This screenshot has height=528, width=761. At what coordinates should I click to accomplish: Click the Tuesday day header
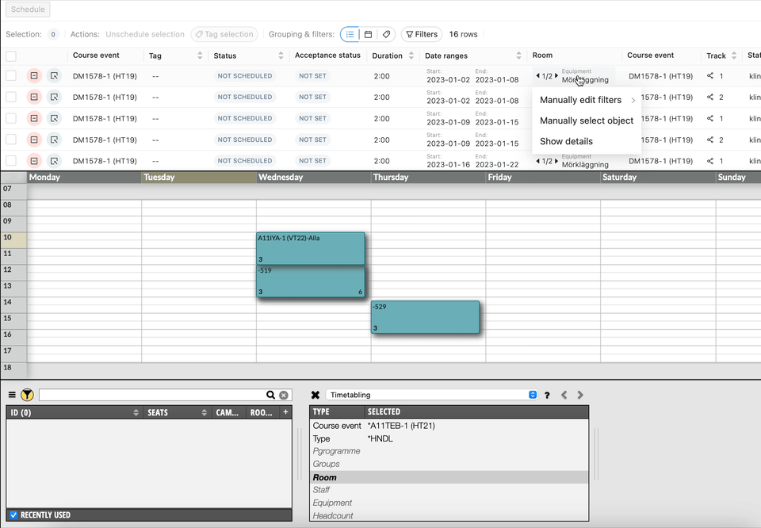(x=199, y=177)
